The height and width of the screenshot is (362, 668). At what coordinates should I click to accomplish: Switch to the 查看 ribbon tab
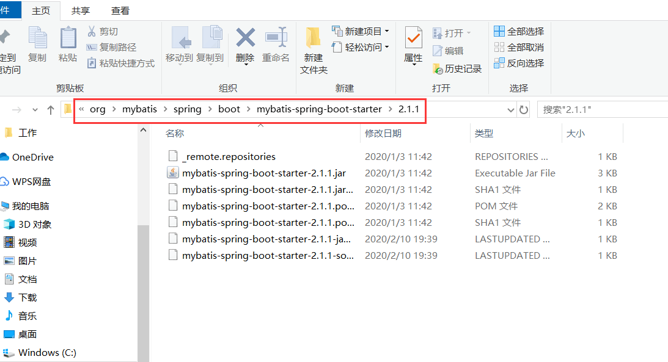coord(120,10)
